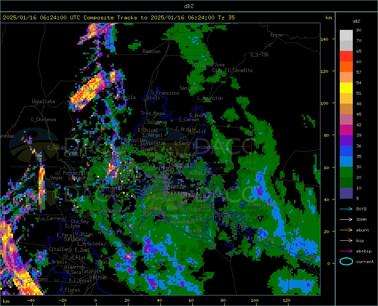Click the cyan 50YD arrow in legend

coord(346,209)
